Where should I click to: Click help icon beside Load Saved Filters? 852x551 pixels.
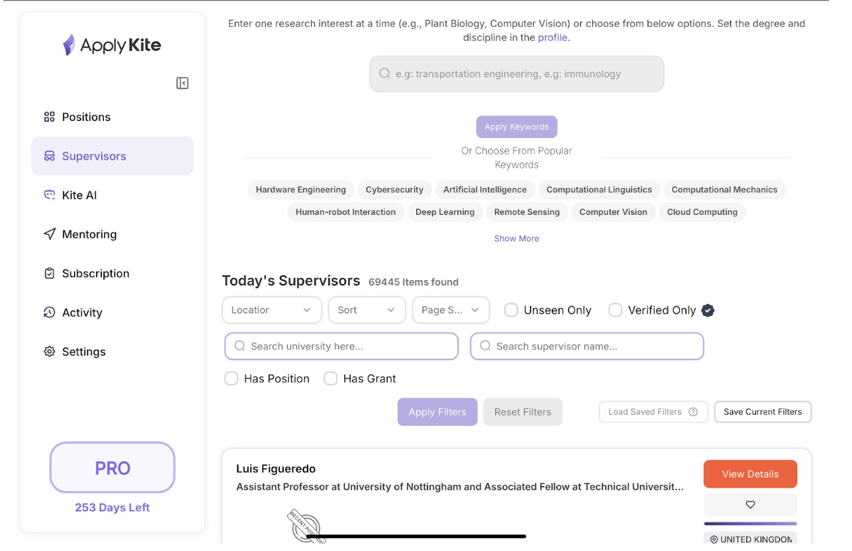pyautogui.click(x=693, y=412)
